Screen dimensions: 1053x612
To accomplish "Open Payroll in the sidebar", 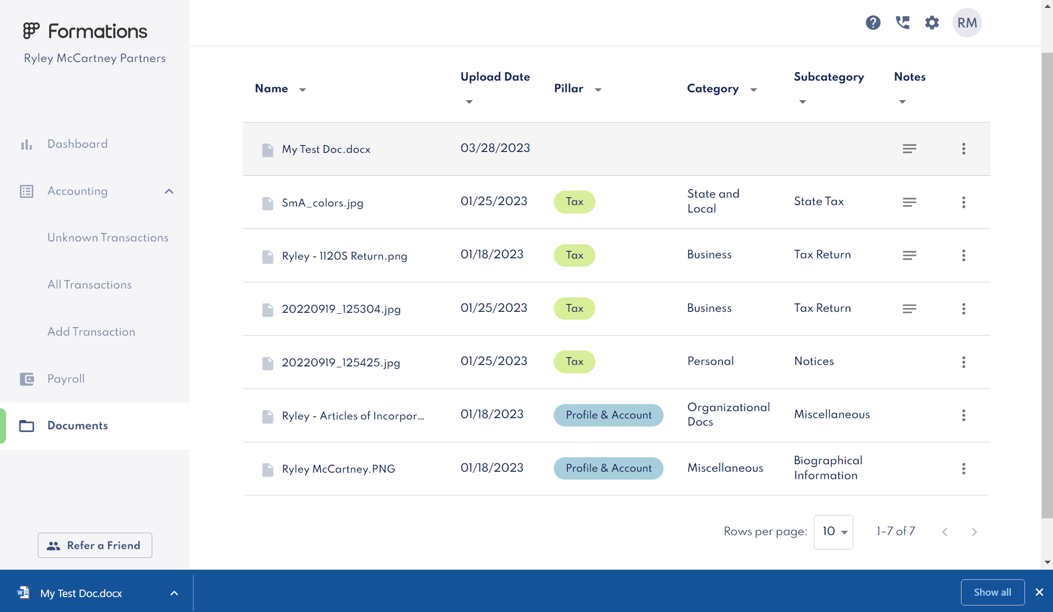I will click(x=66, y=379).
